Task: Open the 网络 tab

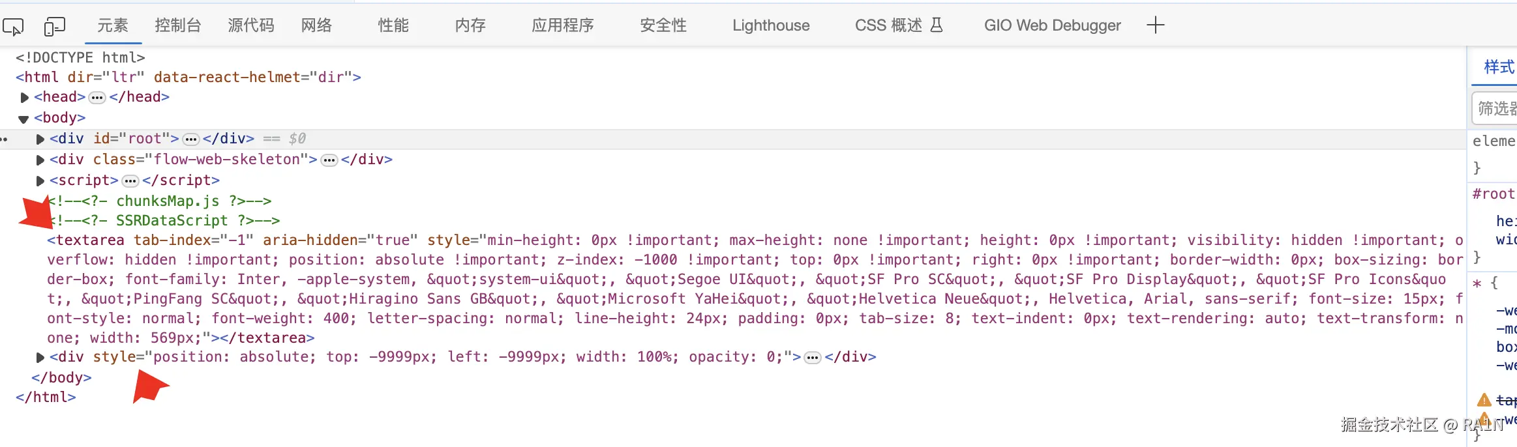Action: pyautogui.click(x=317, y=25)
